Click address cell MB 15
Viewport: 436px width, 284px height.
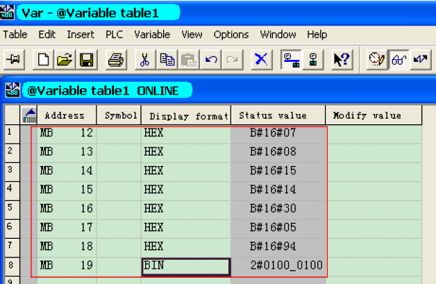coord(67,190)
